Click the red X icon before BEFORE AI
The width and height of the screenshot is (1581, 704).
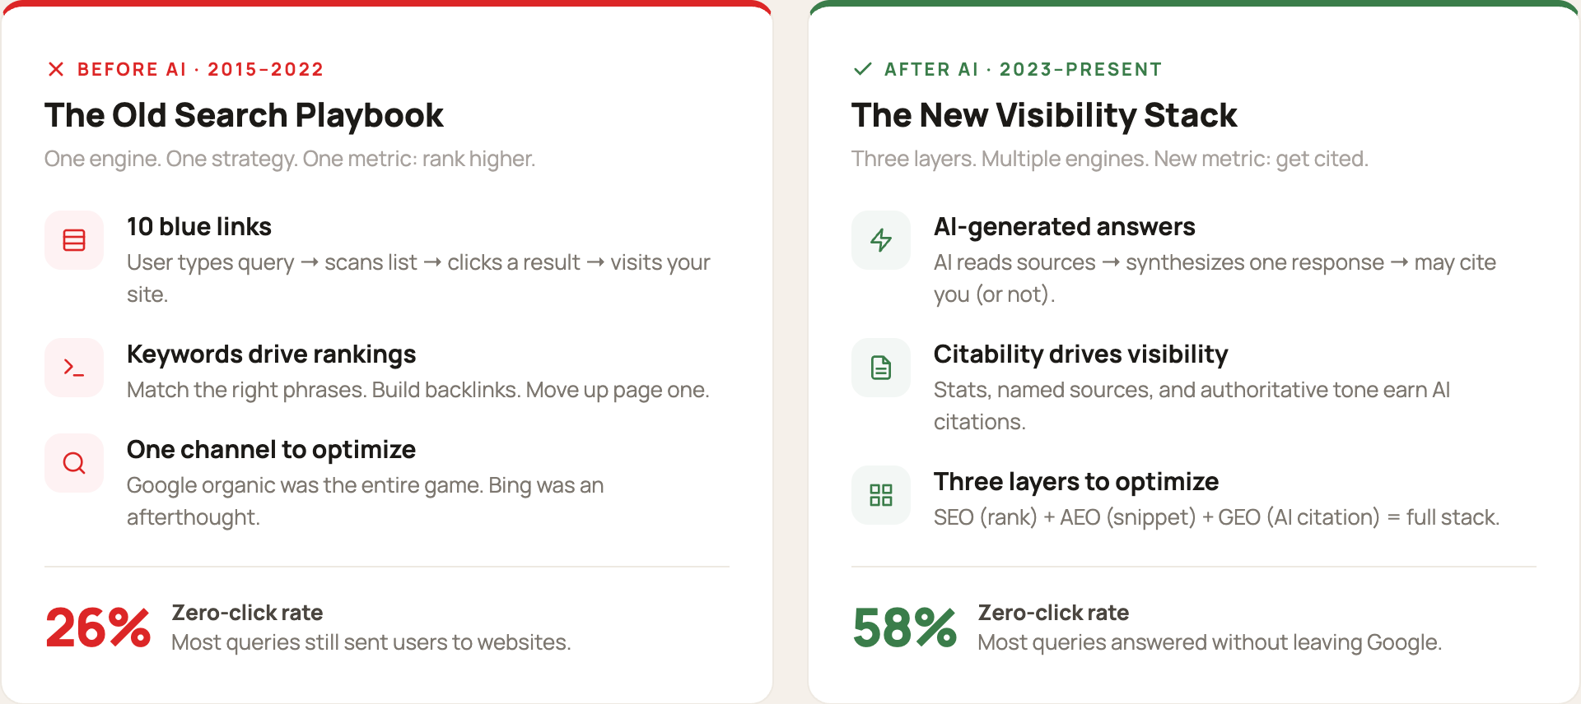(x=56, y=69)
